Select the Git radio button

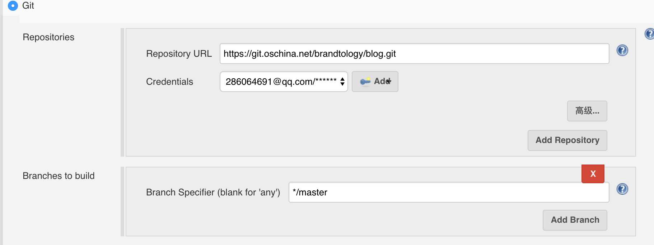pos(13,6)
